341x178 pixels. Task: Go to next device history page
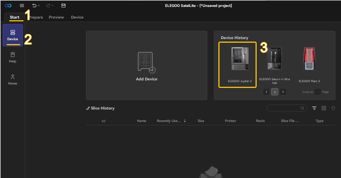(x=283, y=92)
